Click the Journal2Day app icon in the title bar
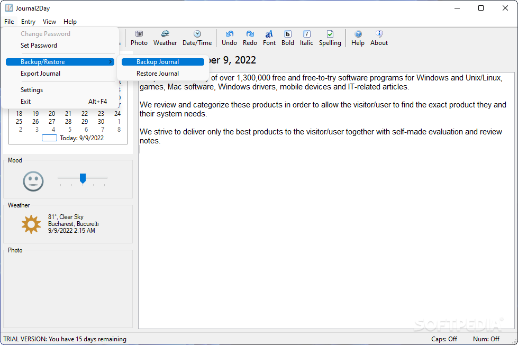Image resolution: width=518 pixels, height=345 pixels. (x=9, y=8)
